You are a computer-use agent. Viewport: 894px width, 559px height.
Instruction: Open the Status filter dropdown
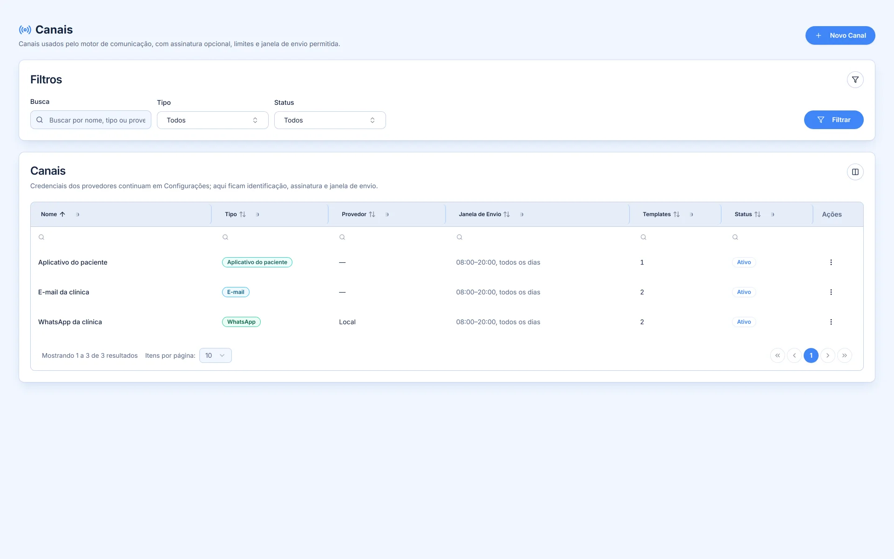pos(330,120)
